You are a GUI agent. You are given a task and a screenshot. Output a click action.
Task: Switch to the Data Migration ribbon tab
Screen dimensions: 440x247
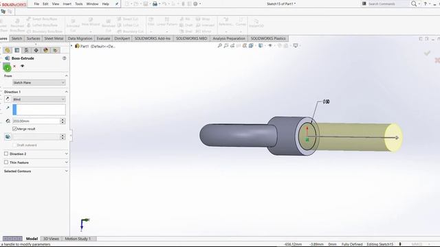click(80, 38)
